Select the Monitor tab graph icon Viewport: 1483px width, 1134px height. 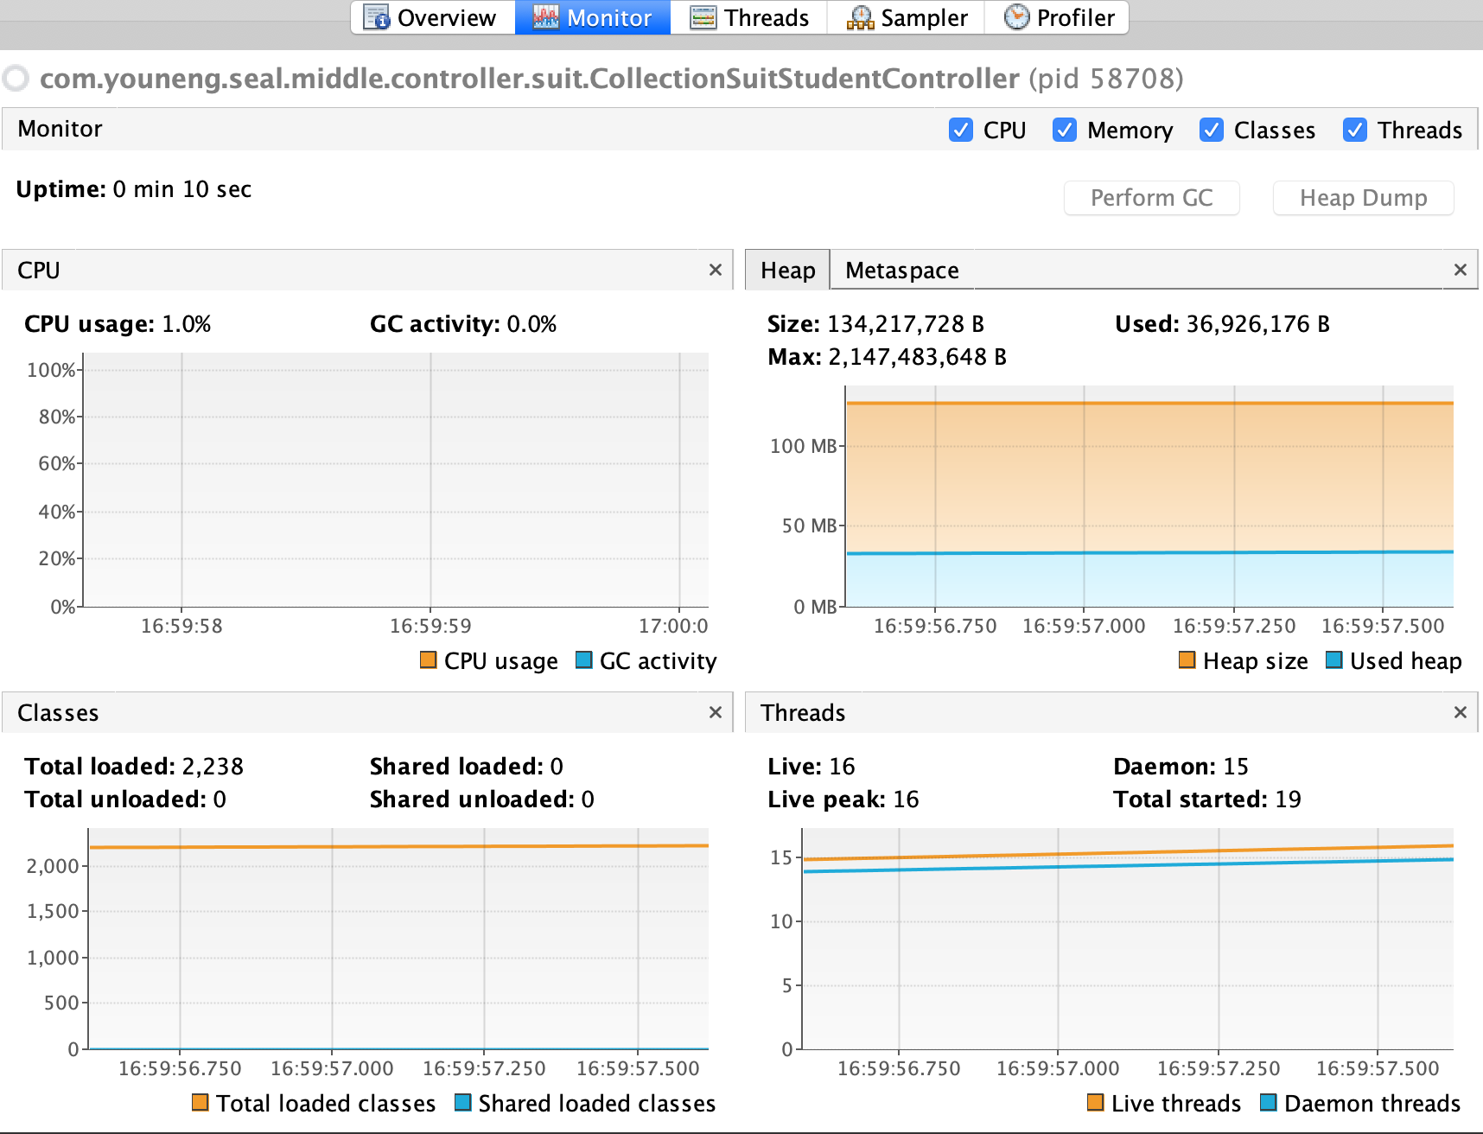(545, 17)
